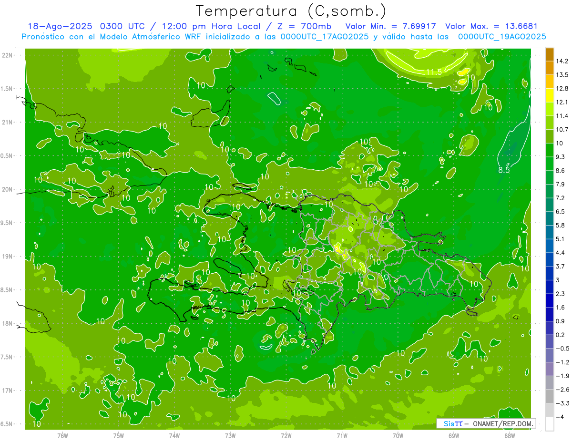This screenshot has width=572, height=442.
Task: Click the legend swatch between 10 and 10.7
Action: pos(550,136)
